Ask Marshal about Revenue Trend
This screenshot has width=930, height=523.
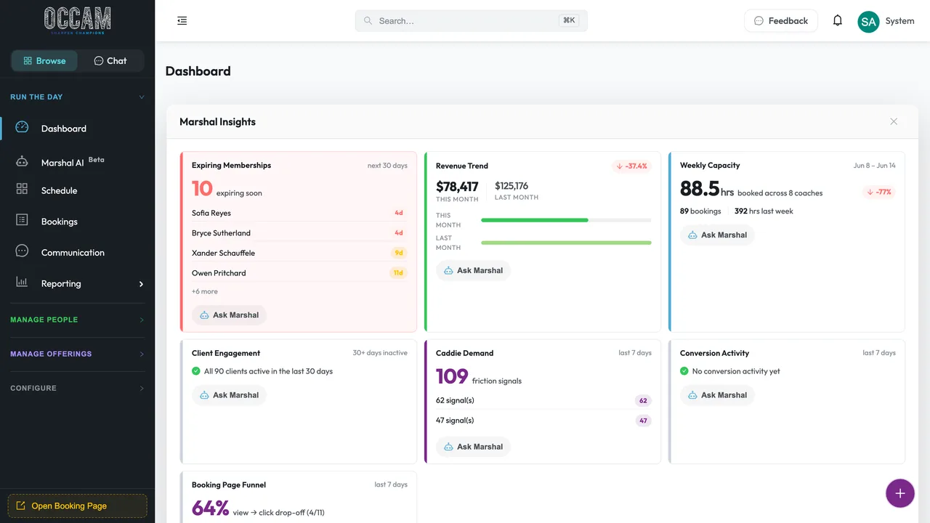pos(473,270)
